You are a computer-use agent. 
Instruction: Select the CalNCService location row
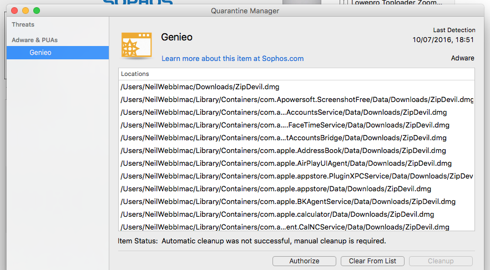pos(296,227)
